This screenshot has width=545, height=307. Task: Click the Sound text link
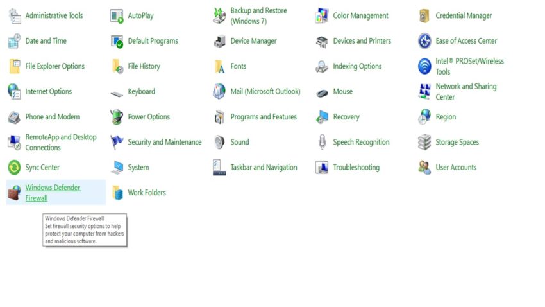click(x=240, y=142)
